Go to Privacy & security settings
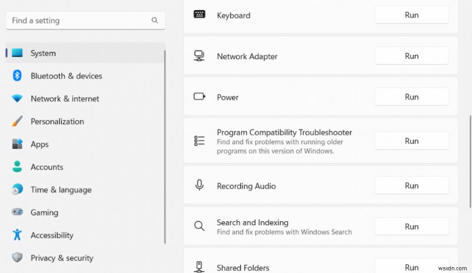472x273 pixels. (86, 258)
